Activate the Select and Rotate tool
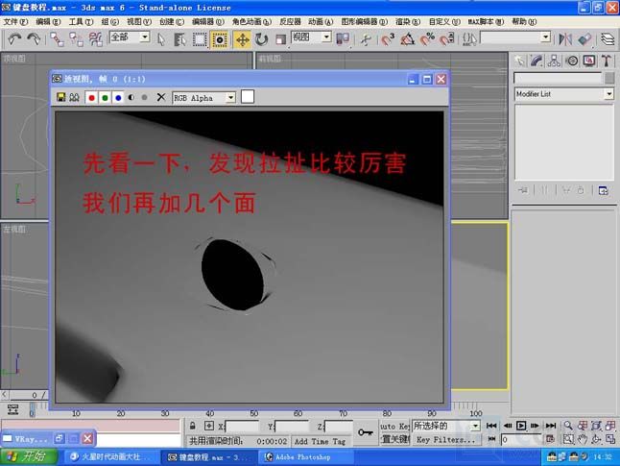620x466 pixels. [x=261, y=39]
